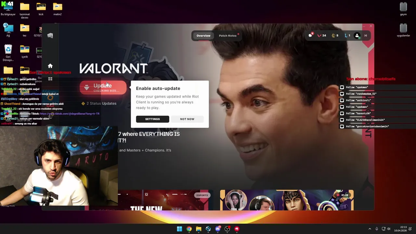416x234 pixels.
Task: Click the blue game icon with count 1
Action: [x=347, y=35]
